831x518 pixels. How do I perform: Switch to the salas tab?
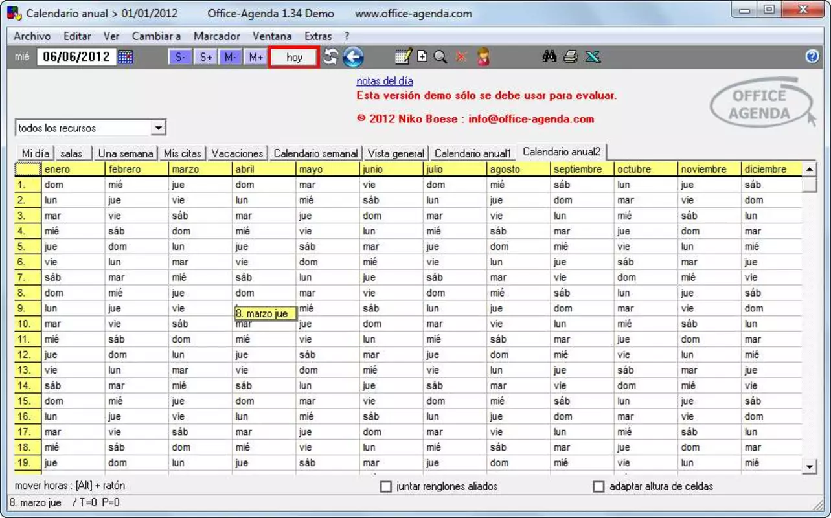(x=71, y=153)
